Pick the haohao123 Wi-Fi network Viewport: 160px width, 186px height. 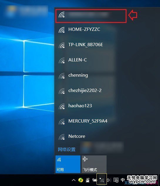tap(90, 106)
